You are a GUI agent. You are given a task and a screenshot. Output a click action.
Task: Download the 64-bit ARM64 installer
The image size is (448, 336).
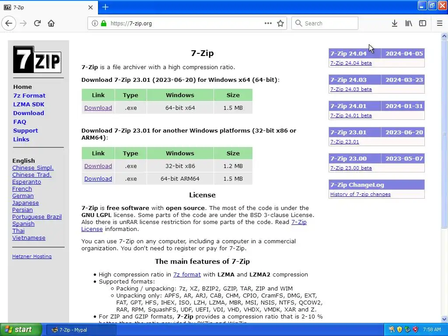tap(98, 178)
